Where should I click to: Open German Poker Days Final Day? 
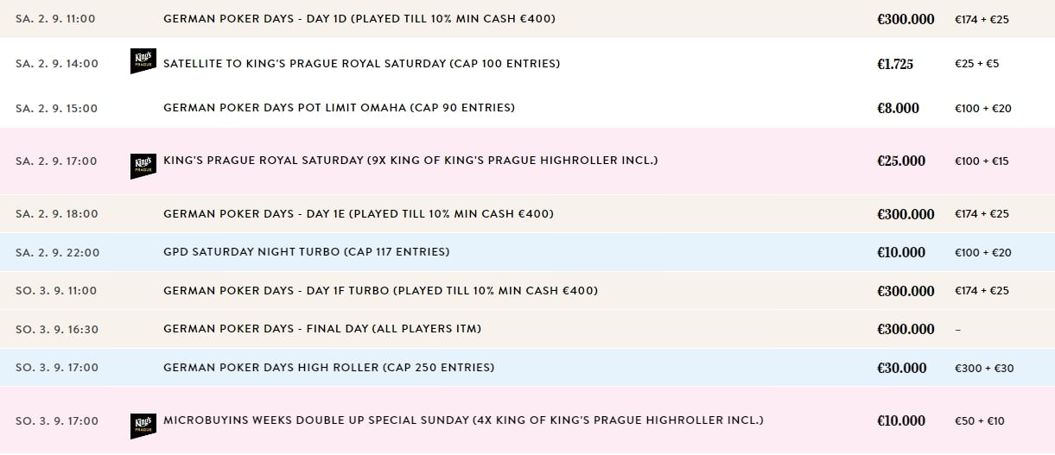pos(321,329)
